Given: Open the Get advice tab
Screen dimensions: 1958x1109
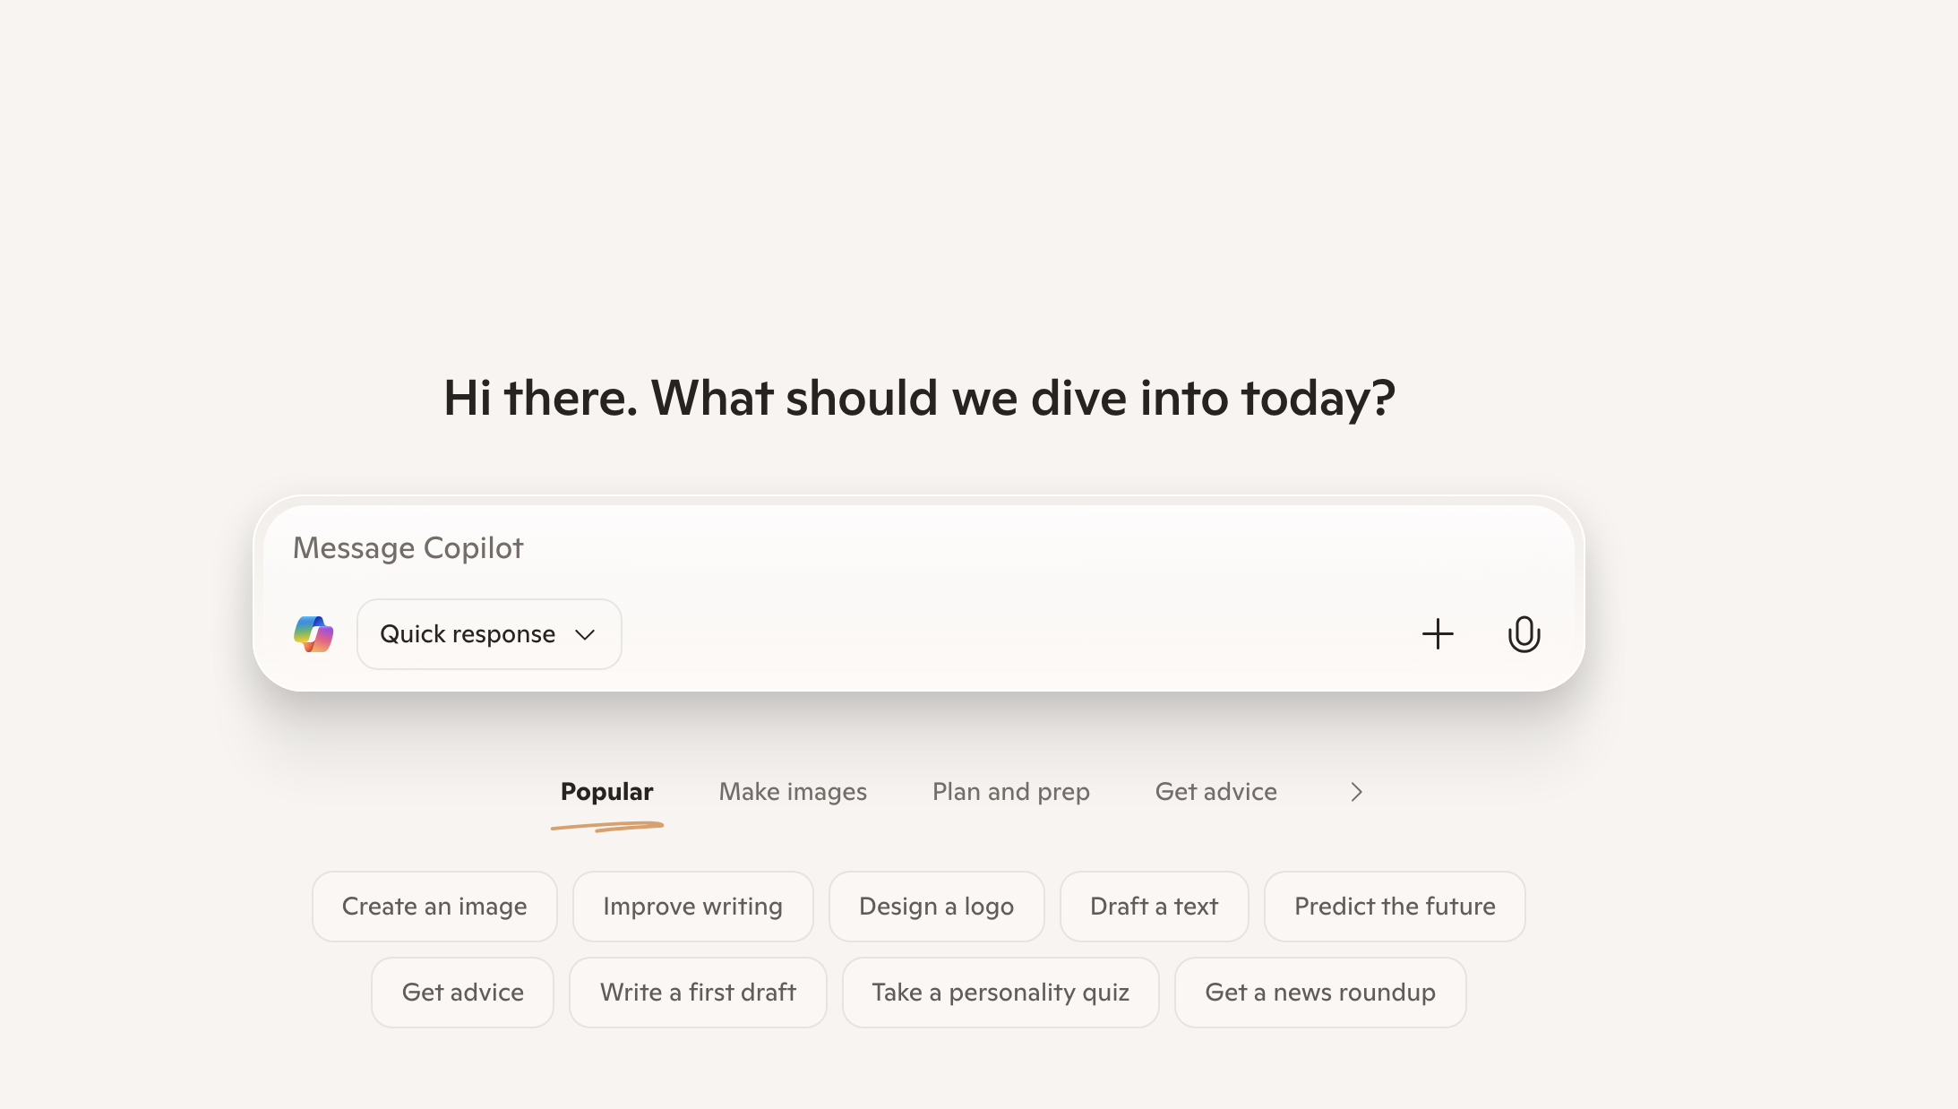Looking at the screenshot, I should (x=1215, y=792).
